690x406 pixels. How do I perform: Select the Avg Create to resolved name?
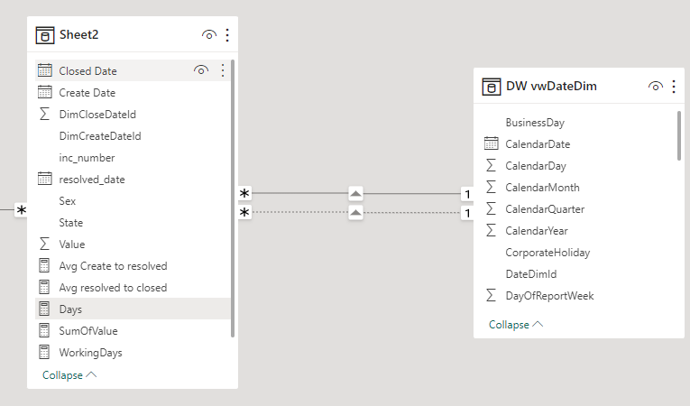(x=113, y=266)
